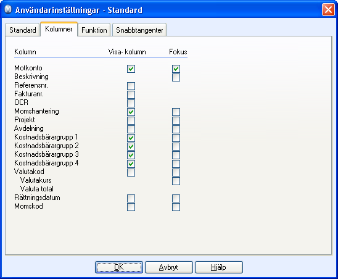Screen dimensions: 338x279
Task: Open help via the Hjälp button
Action: tap(219, 267)
